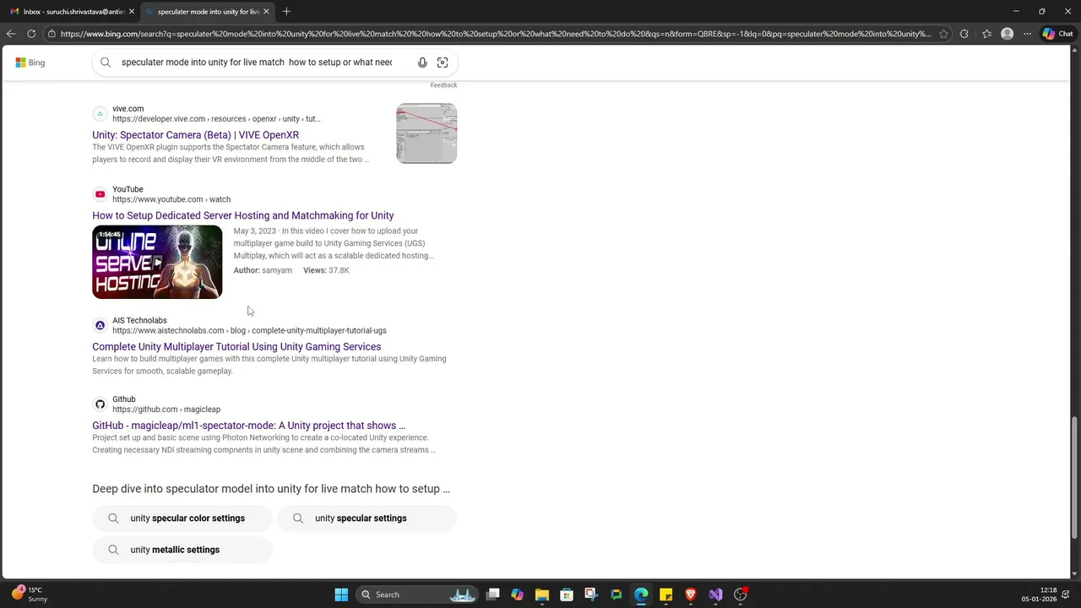This screenshot has width=1081, height=608.
Task: Click the site info lock icon
Action: point(52,34)
